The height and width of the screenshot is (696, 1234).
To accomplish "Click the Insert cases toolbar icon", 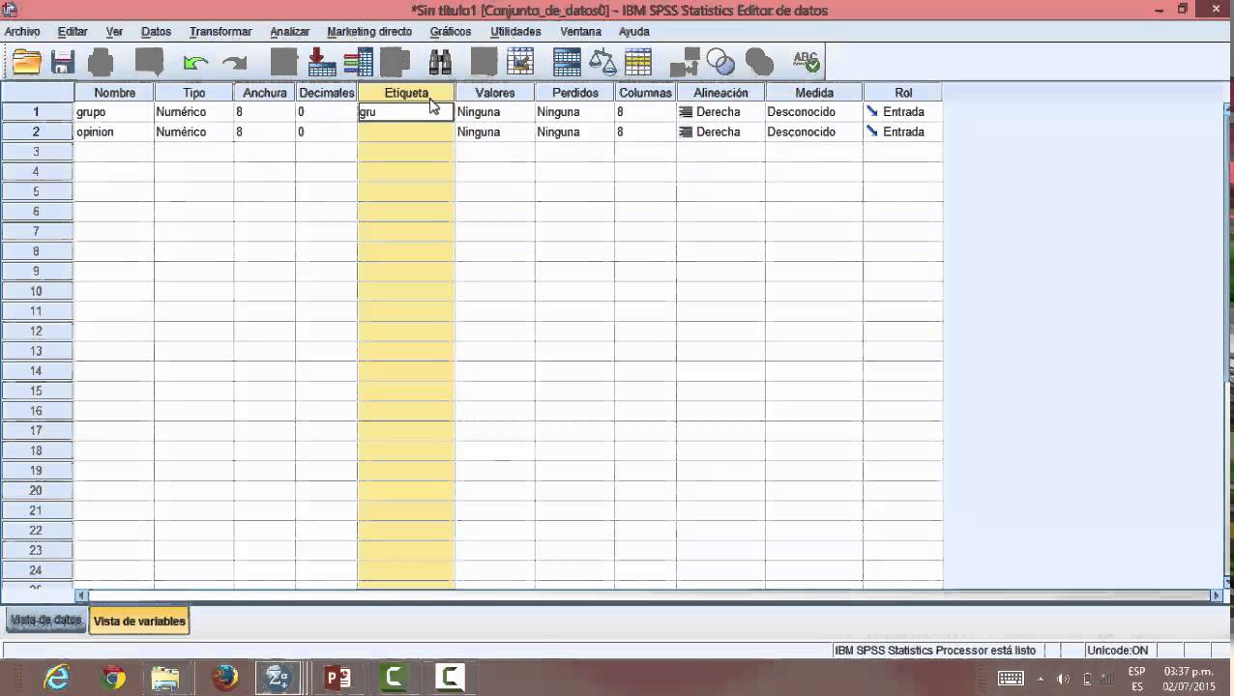I will click(x=484, y=62).
